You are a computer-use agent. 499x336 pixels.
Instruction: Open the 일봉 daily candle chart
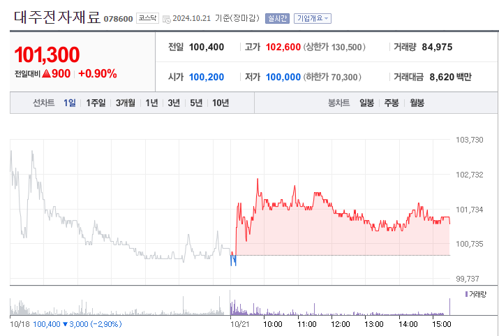coord(366,103)
